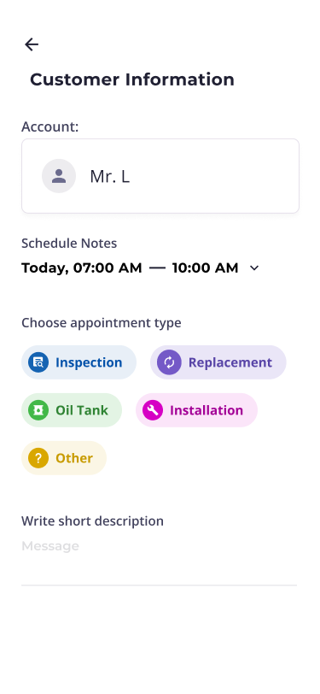This screenshot has height=694, width=320.
Task: Select the Inspection appointment type
Action: coord(79,362)
